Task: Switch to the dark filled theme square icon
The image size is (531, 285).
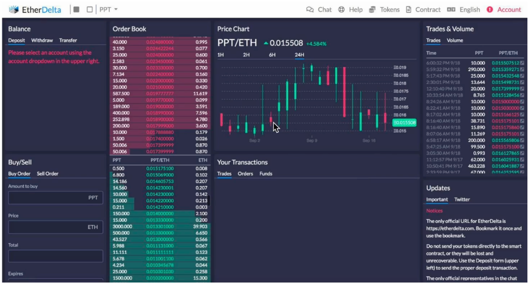Action: point(77,10)
